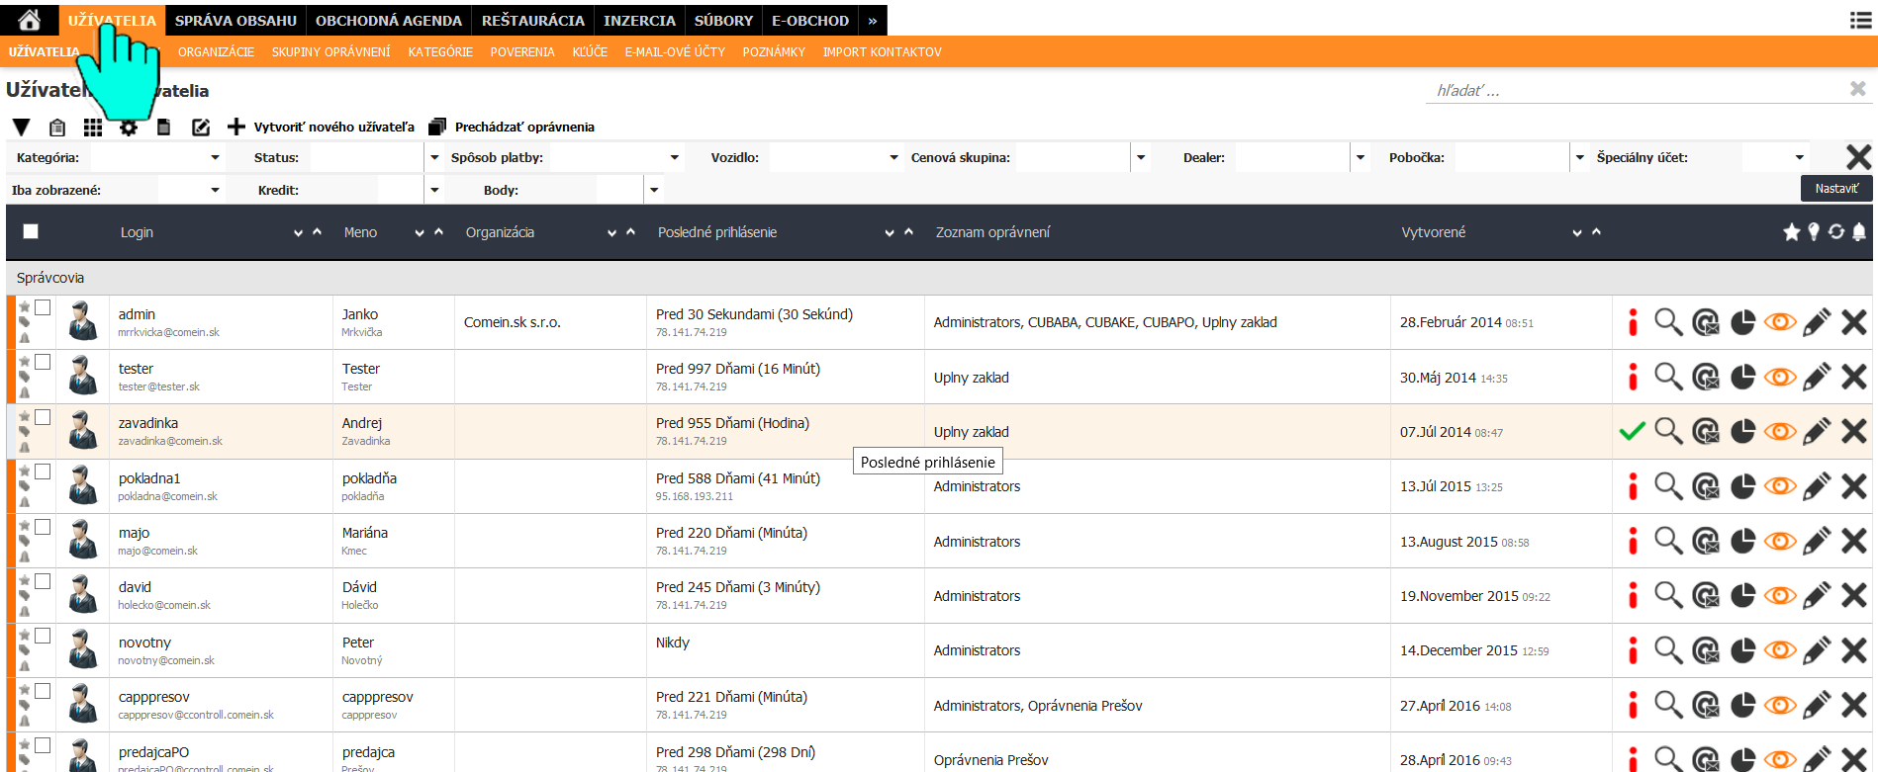
Task: Select the checkbox for novotny row
Action: pos(43,636)
